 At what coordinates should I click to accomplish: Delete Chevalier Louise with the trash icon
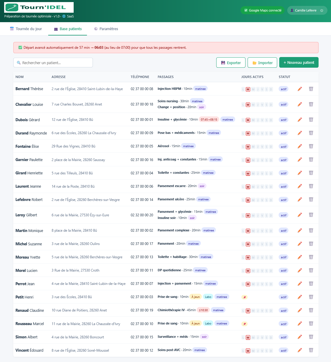(x=311, y=104)
